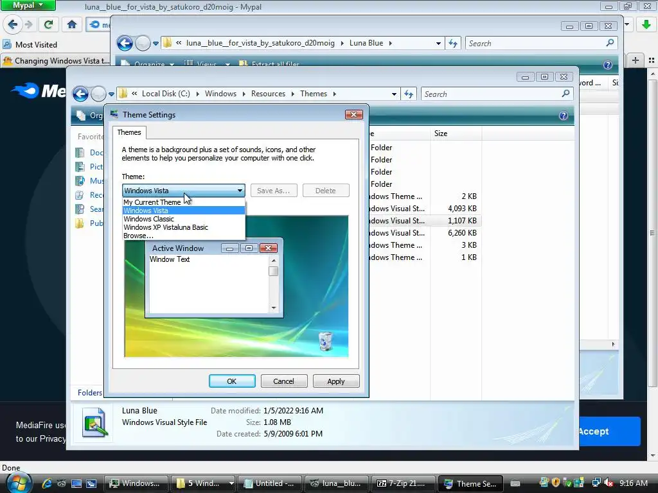Open the Theme dropdown combo box
Viewport: 658px width, 493px height.
pos(183,191)
